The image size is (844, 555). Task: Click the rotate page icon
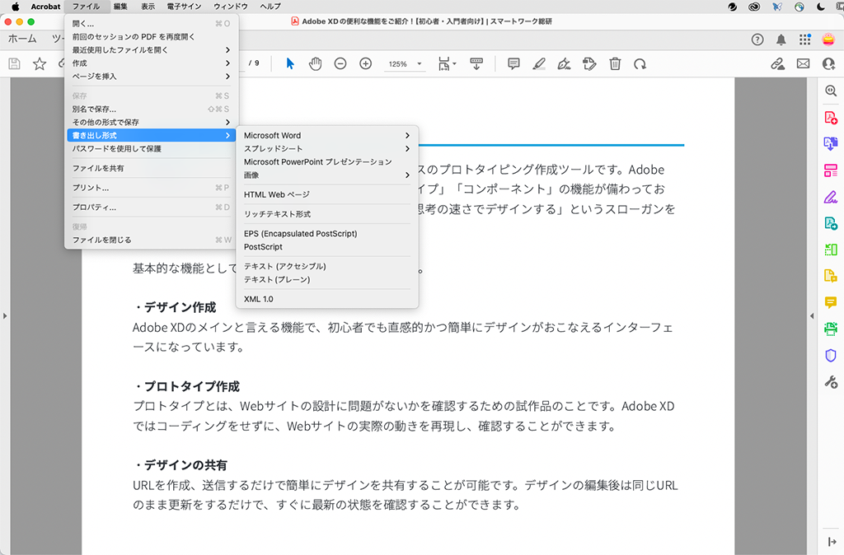pyautogui.click(x=640, y=64)
